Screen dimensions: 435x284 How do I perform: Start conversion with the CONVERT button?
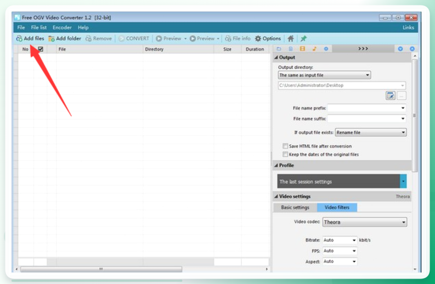[x=134, y=38]
